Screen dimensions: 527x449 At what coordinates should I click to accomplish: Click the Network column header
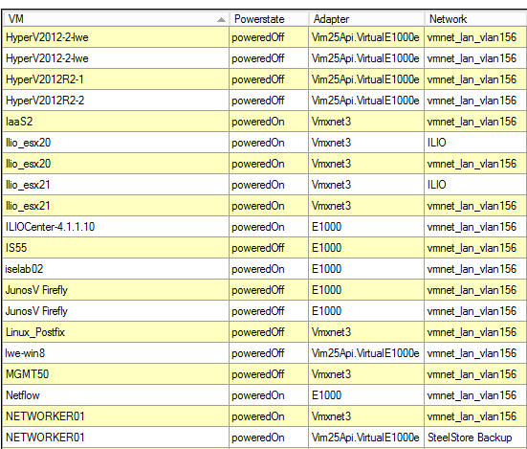tap(475, 19)
